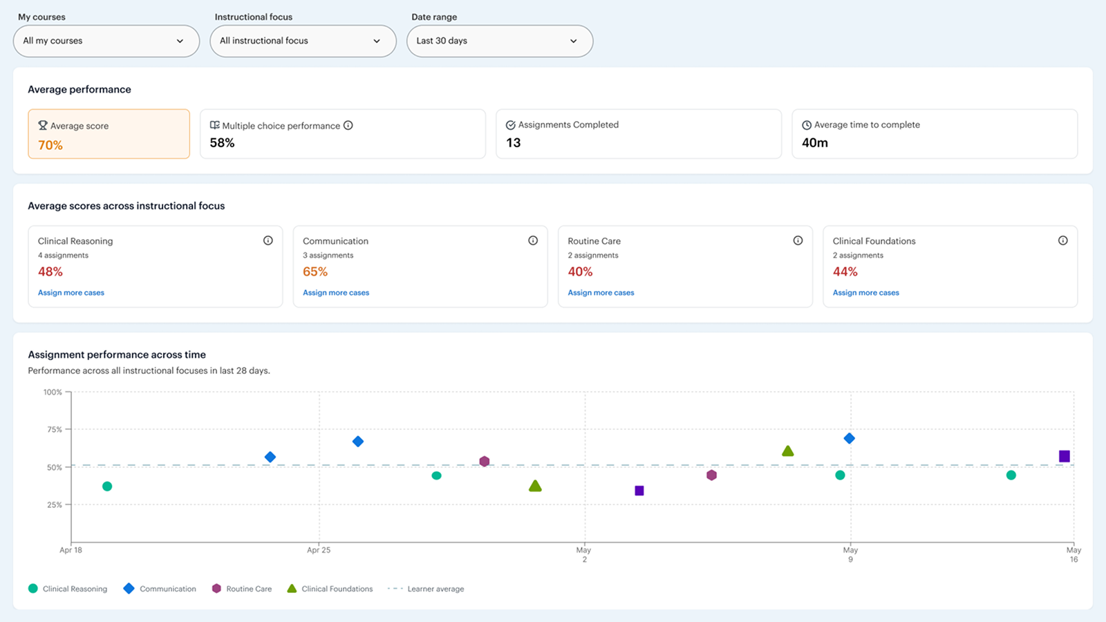Viewport: 1106px width, 622px height.
Task: Click the green triangle point before May 2
Action: [535, 486]
